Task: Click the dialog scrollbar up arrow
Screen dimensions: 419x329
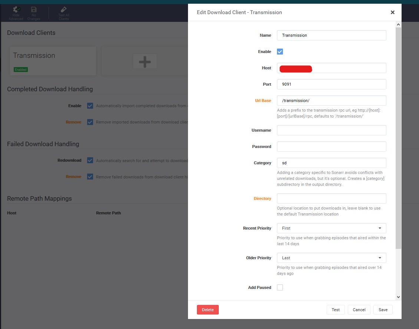Action: (399, 24)
